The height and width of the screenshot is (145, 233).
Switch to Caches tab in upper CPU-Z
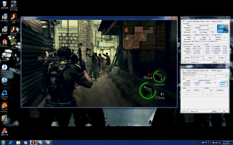pyautogui.click(x=189, y=21)
